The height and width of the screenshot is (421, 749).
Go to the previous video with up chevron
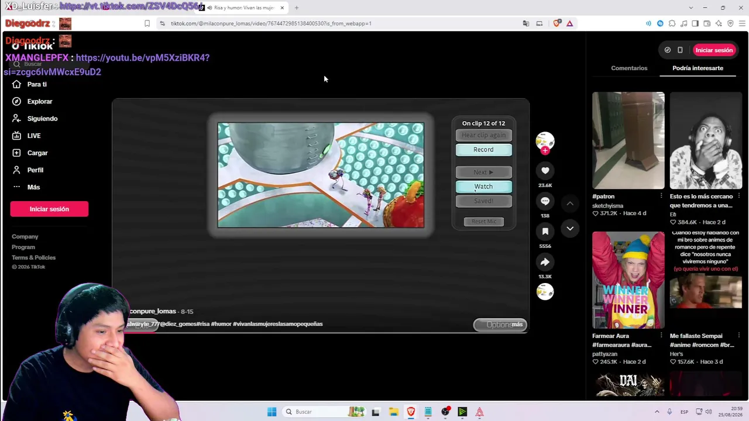pos(570,203)
